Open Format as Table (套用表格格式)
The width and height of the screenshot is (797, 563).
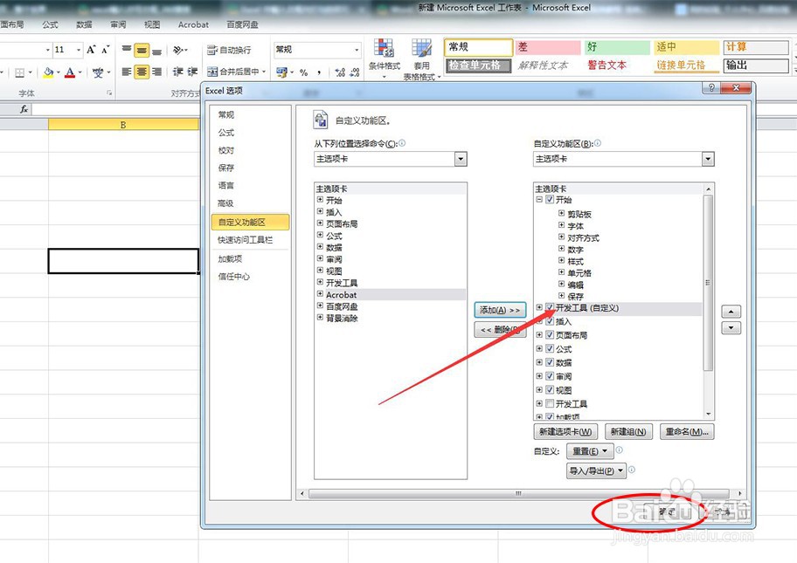click(x=421, y=58)
